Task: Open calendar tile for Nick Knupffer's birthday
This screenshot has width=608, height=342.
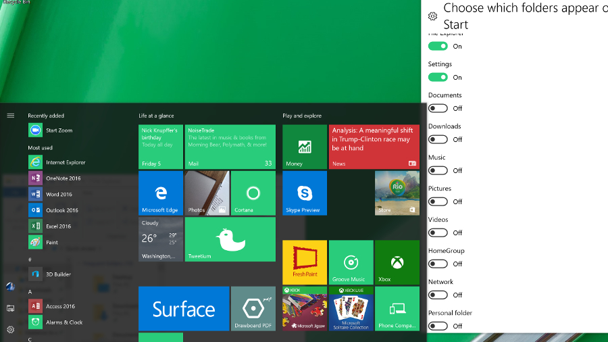Action: tap(161, 147)
